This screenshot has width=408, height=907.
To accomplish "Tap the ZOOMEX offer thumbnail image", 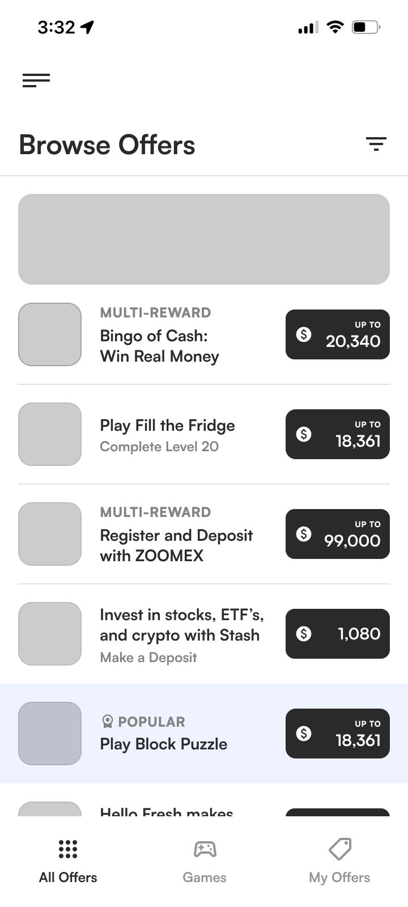I will coord(50,534).
